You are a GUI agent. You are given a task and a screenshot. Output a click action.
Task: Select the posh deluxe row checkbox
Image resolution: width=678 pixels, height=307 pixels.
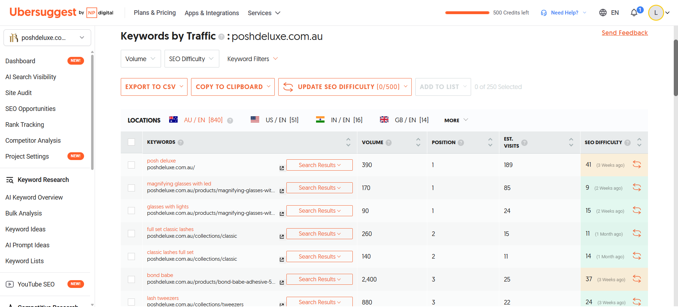click(131, 165)
